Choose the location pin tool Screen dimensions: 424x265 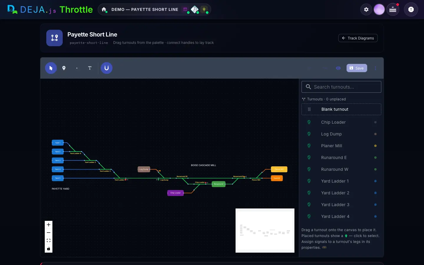64,68
